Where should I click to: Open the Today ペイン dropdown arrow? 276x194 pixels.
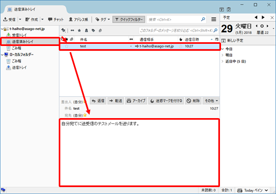266,190
